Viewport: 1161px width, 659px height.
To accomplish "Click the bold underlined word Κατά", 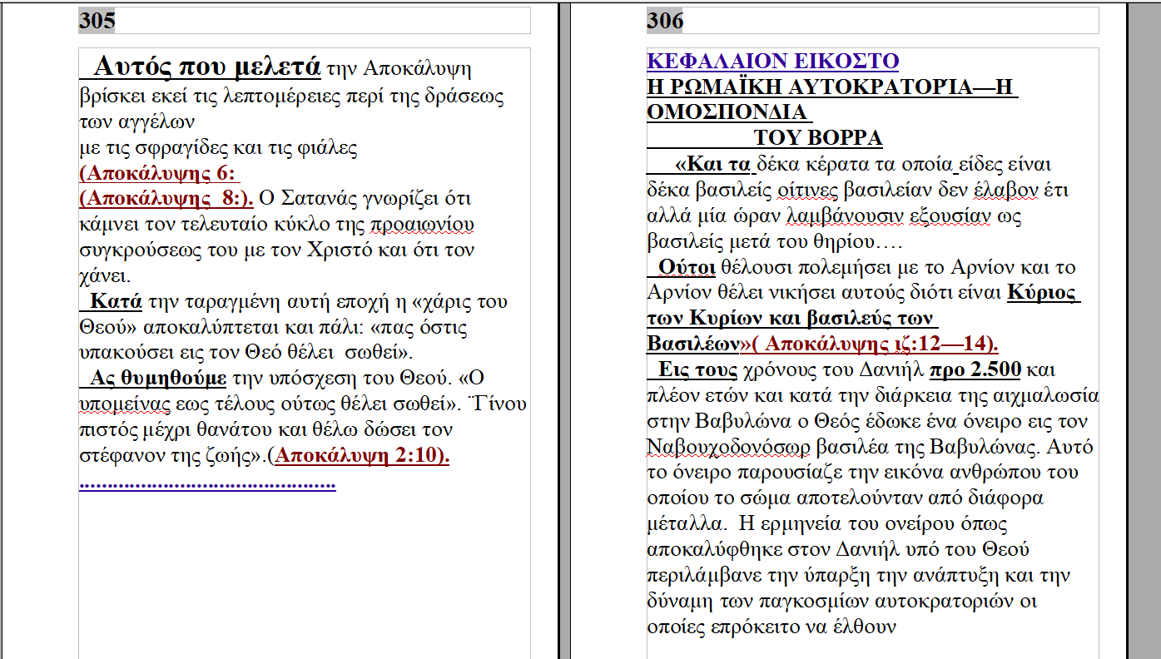I will (116, 301).
